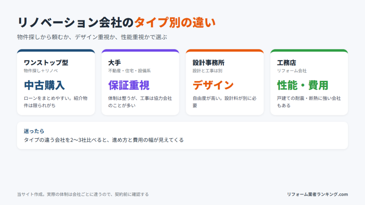
Task: Select the 設計事務所 card heading
Action: point(209,63)
